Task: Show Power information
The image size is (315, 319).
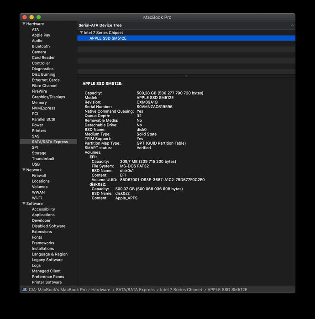Action: point(37,125)
